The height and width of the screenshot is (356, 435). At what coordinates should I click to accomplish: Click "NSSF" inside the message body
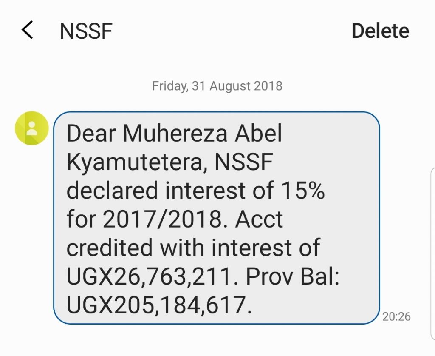(x=243, y=162)
